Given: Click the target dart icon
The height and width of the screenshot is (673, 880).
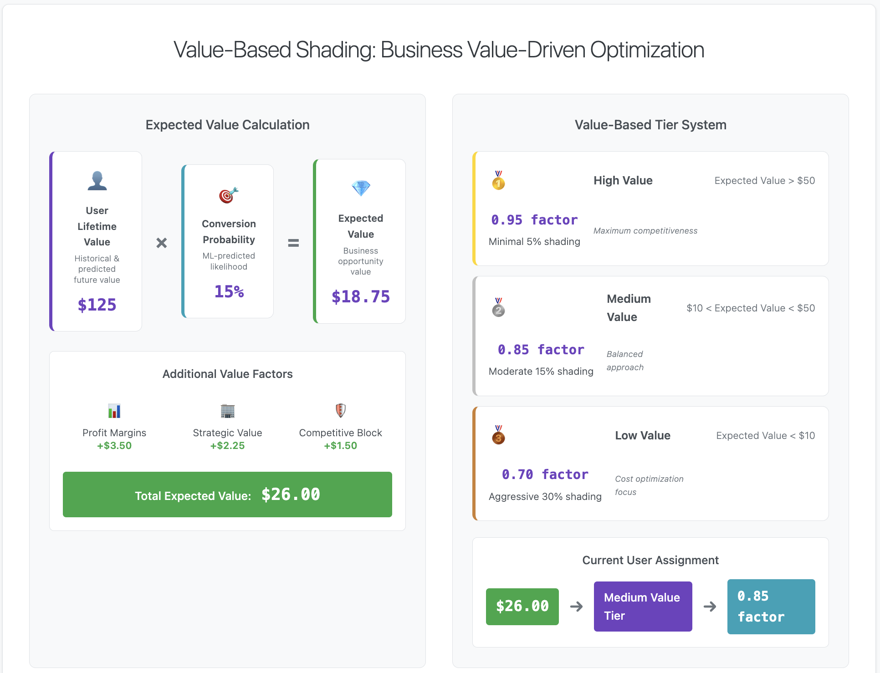Looking at the screenshot, I should tap(229, 195).
